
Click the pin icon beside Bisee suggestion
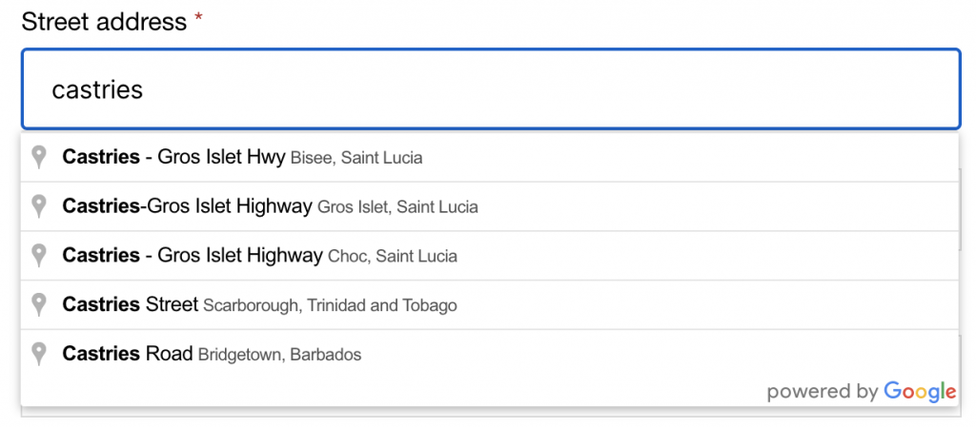pos(39,157)
